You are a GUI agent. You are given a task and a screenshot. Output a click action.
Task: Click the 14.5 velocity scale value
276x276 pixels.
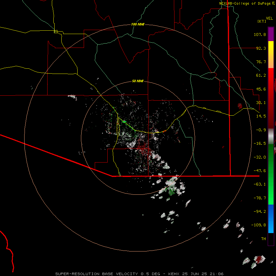point(261,116)
